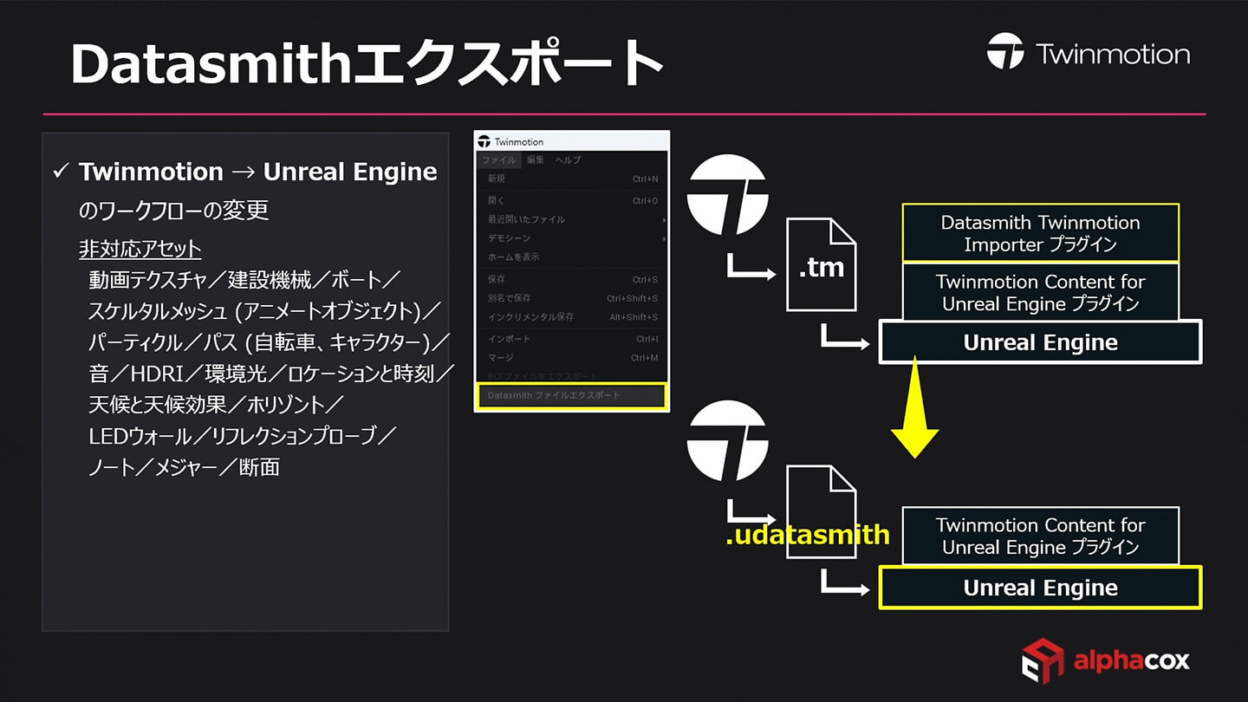Click the .tm file document icon
This screenshot has height=702, width=1248.
coord(821,264)
